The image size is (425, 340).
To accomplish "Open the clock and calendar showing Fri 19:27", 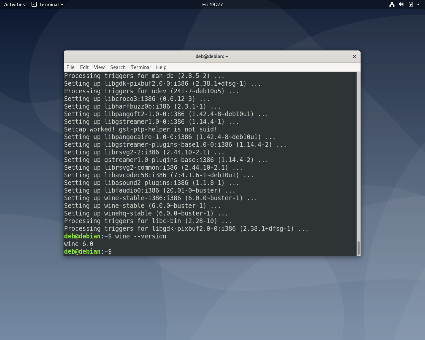I will point(212,4).
